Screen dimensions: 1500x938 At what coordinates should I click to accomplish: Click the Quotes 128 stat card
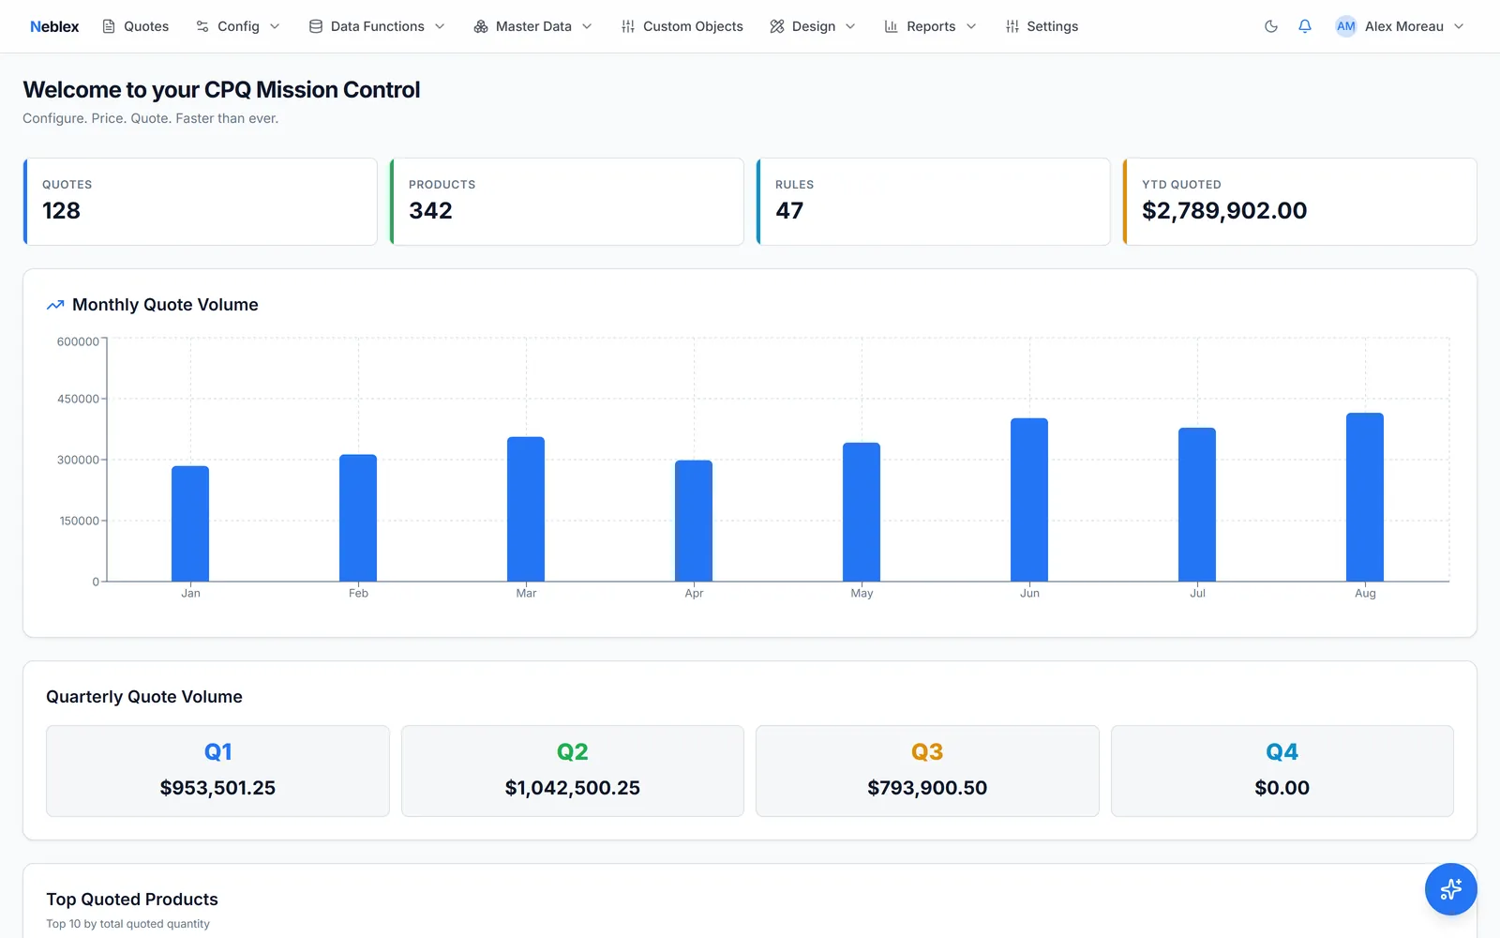click(x=201, y=202)
